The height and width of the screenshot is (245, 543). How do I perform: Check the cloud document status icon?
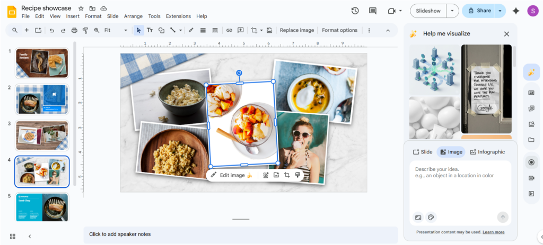pyautogui.click(x=103, y=8)
